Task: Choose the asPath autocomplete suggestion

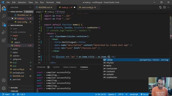Action: tap(136, 74)
